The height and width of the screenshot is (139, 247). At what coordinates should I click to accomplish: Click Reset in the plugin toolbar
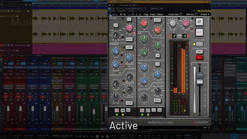point(160,14)
